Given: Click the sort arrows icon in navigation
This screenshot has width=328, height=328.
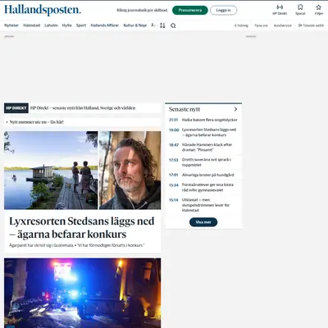Looking at the screenshot, I should coord(162,25).
